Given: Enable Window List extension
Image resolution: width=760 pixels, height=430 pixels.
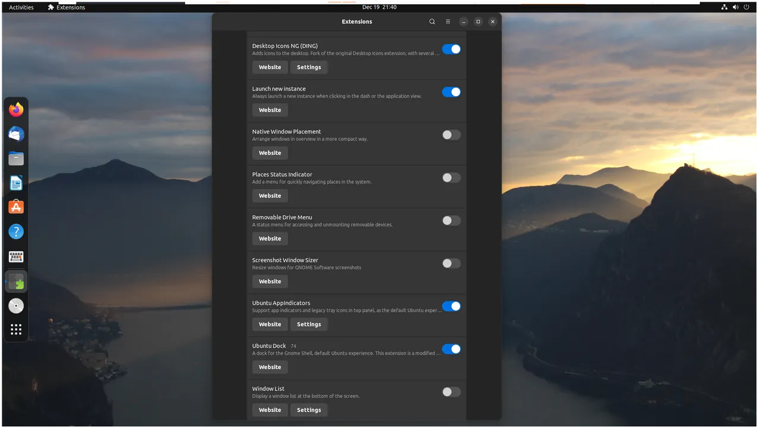Looking at the screenshot, I should click(451, 392).
